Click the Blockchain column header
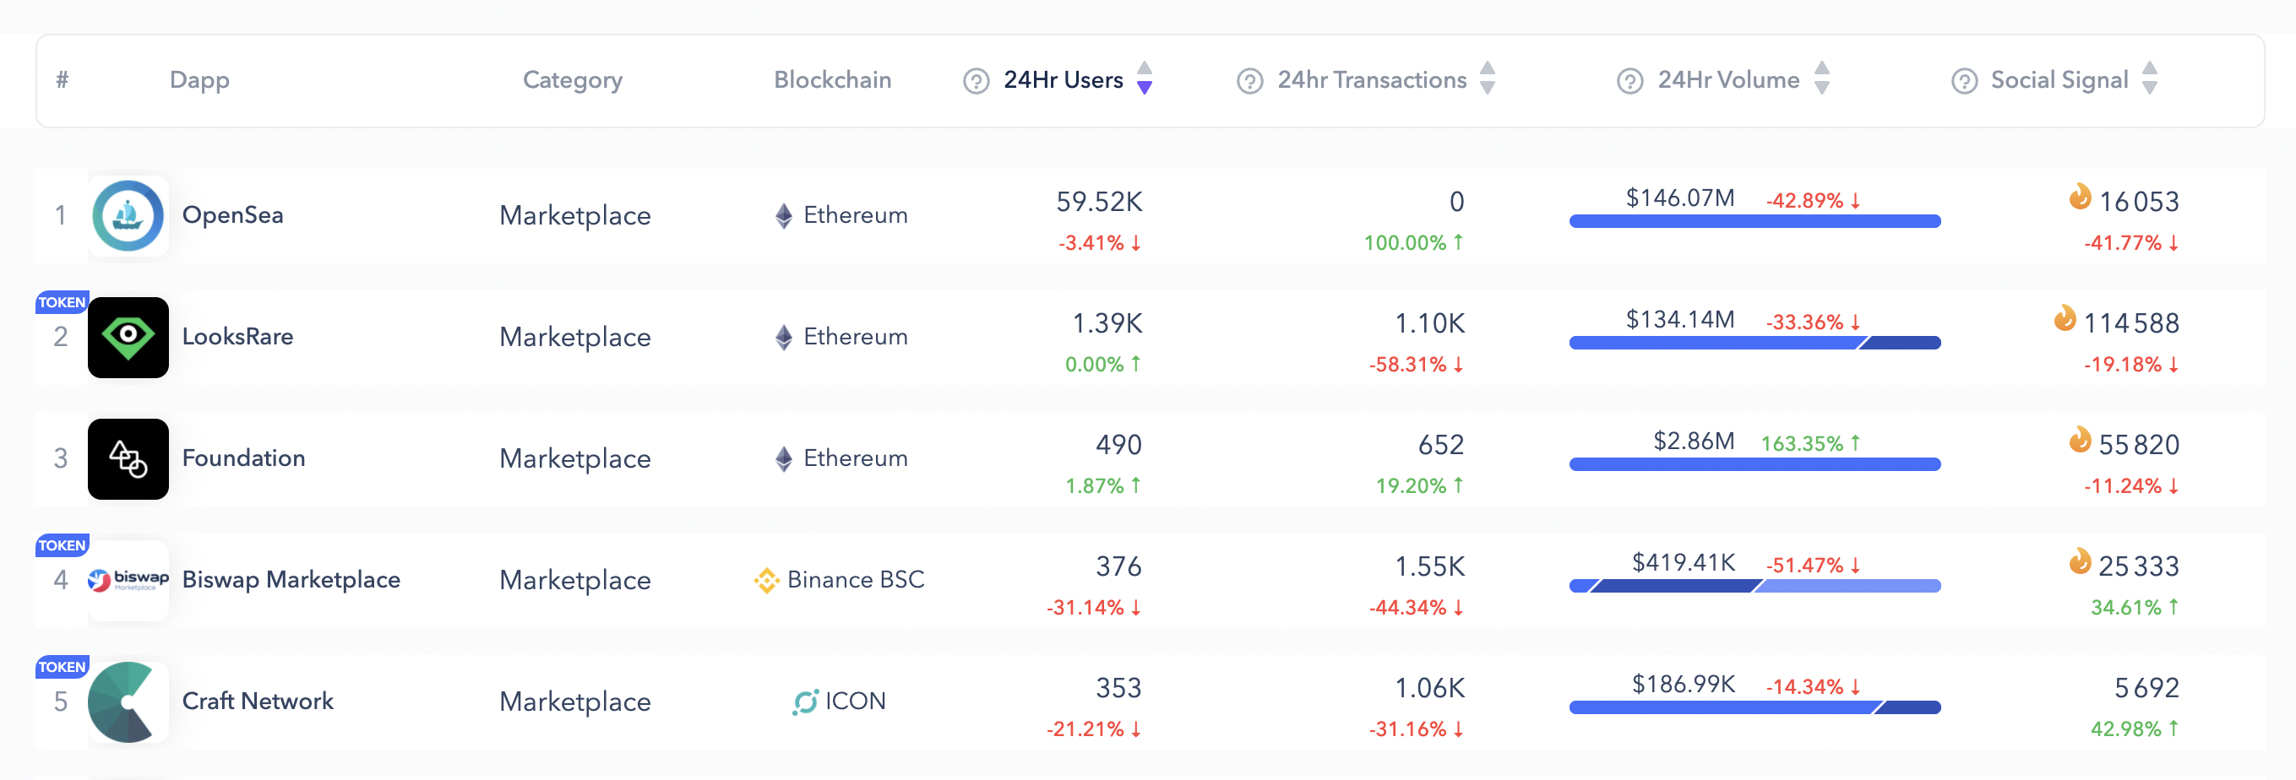This screenshot has height=780, width=2296. coord(831,80)
